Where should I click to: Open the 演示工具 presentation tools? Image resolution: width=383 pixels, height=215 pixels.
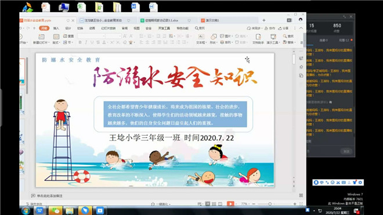coord(273,39)
